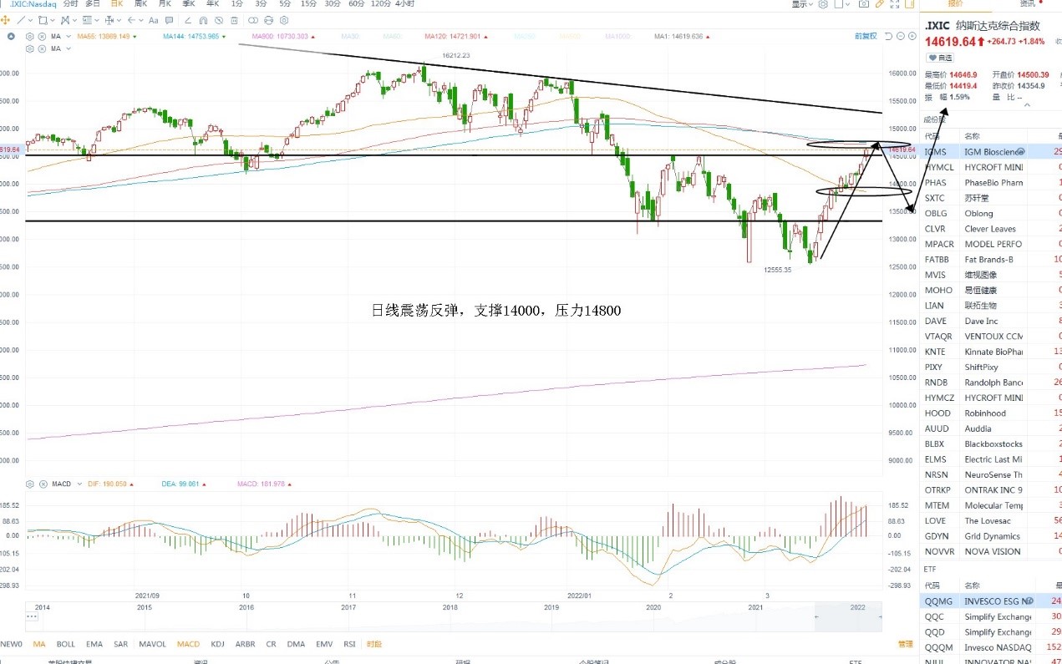1062x664 pixels.
Task: Collapse the indicator legend with round arrow
Action: 10,37
